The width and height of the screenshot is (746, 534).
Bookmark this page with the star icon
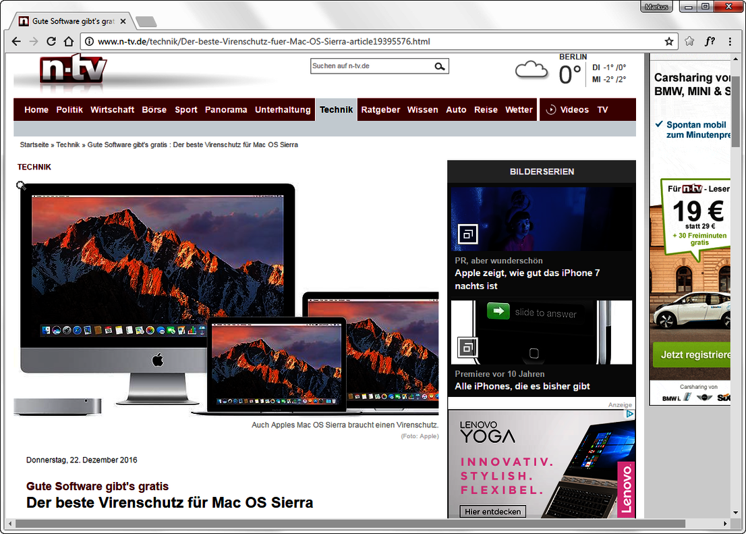(x=668, y=41)
